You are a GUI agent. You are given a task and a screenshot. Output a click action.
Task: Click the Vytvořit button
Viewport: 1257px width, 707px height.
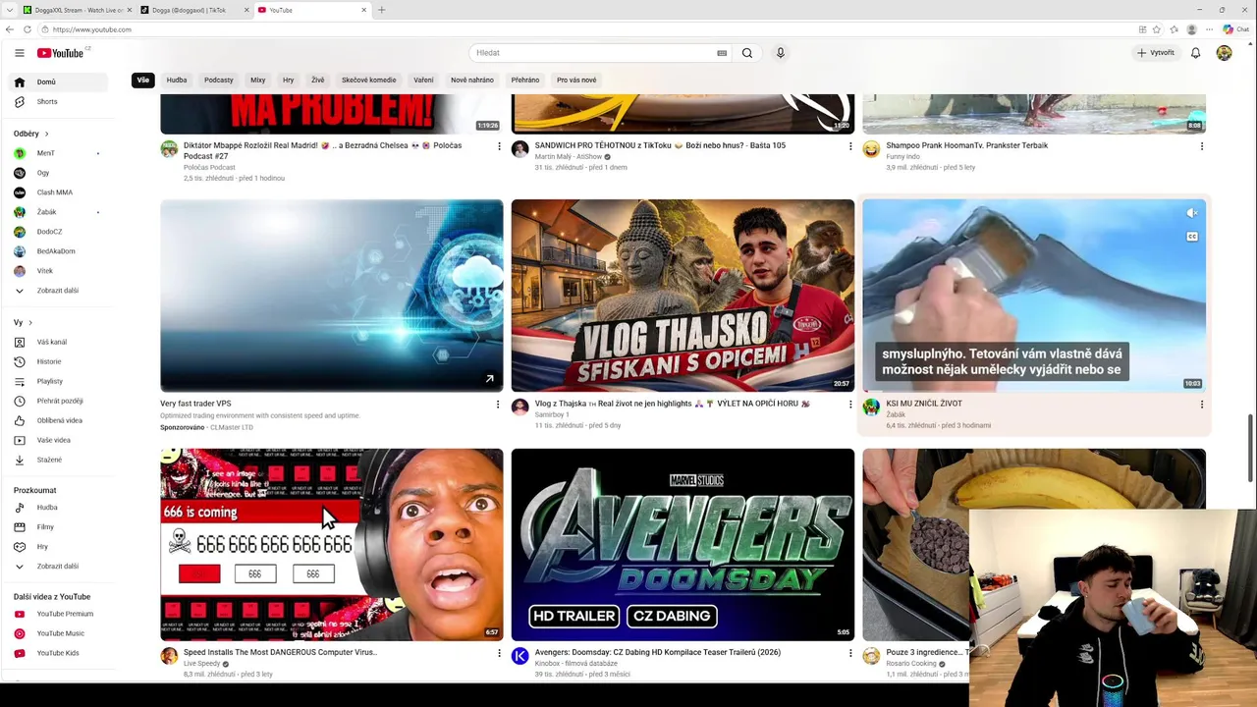[x=1156, y=53]
